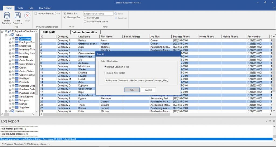Screen dimensions: 276x147
Task: Expand the Shippers table node
Action: coord(10,100)
